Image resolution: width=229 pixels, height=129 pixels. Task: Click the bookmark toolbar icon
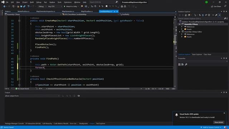coord(107,6)
